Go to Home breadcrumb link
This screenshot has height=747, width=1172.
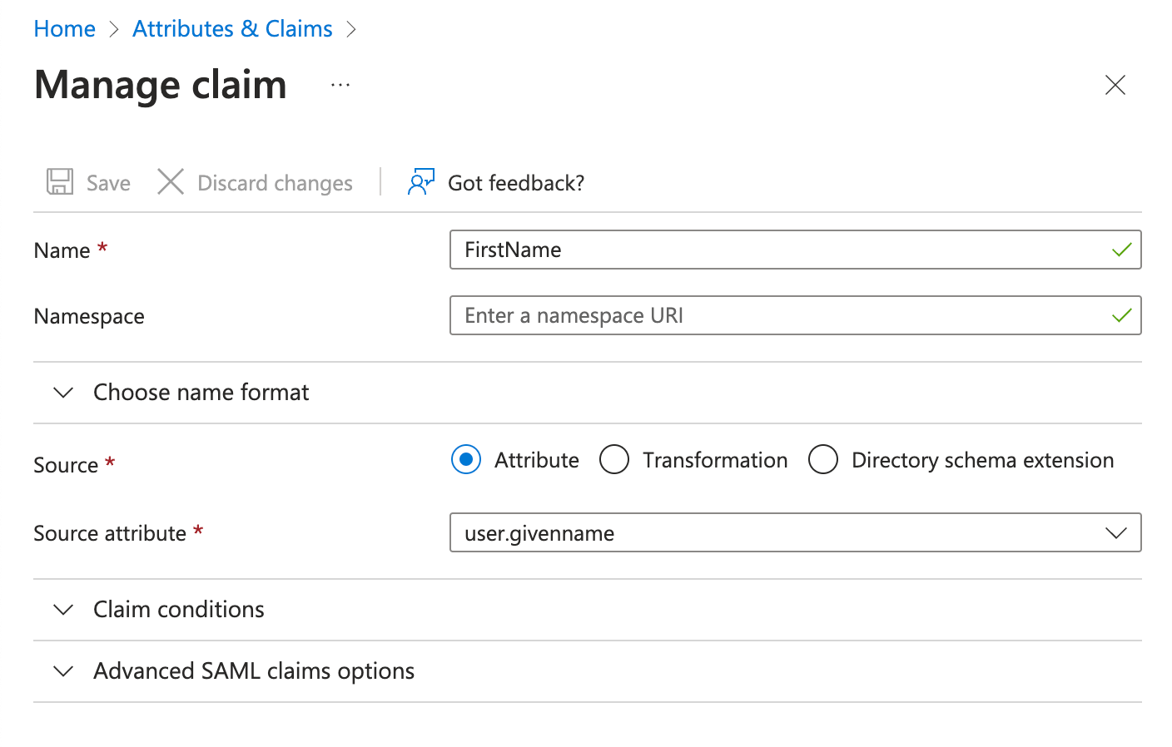tap(65, 29)
